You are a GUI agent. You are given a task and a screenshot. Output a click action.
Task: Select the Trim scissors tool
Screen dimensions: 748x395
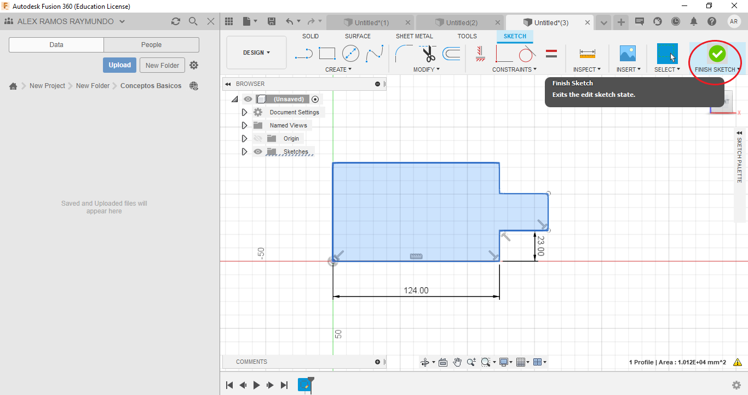428,54
